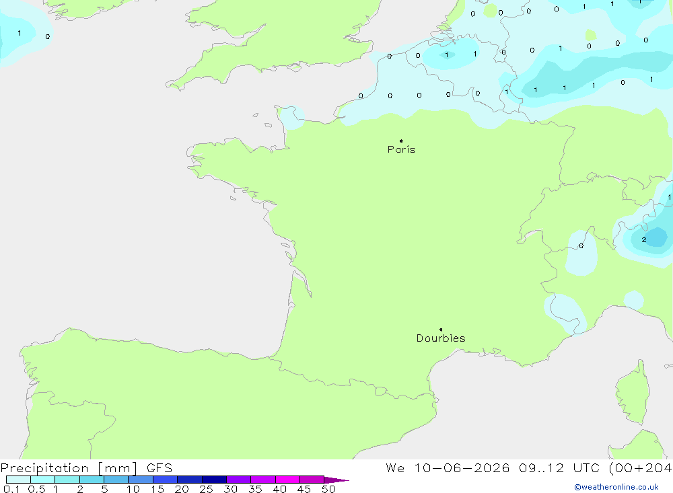
Task: Click the GFS model label
Action: 160,468
